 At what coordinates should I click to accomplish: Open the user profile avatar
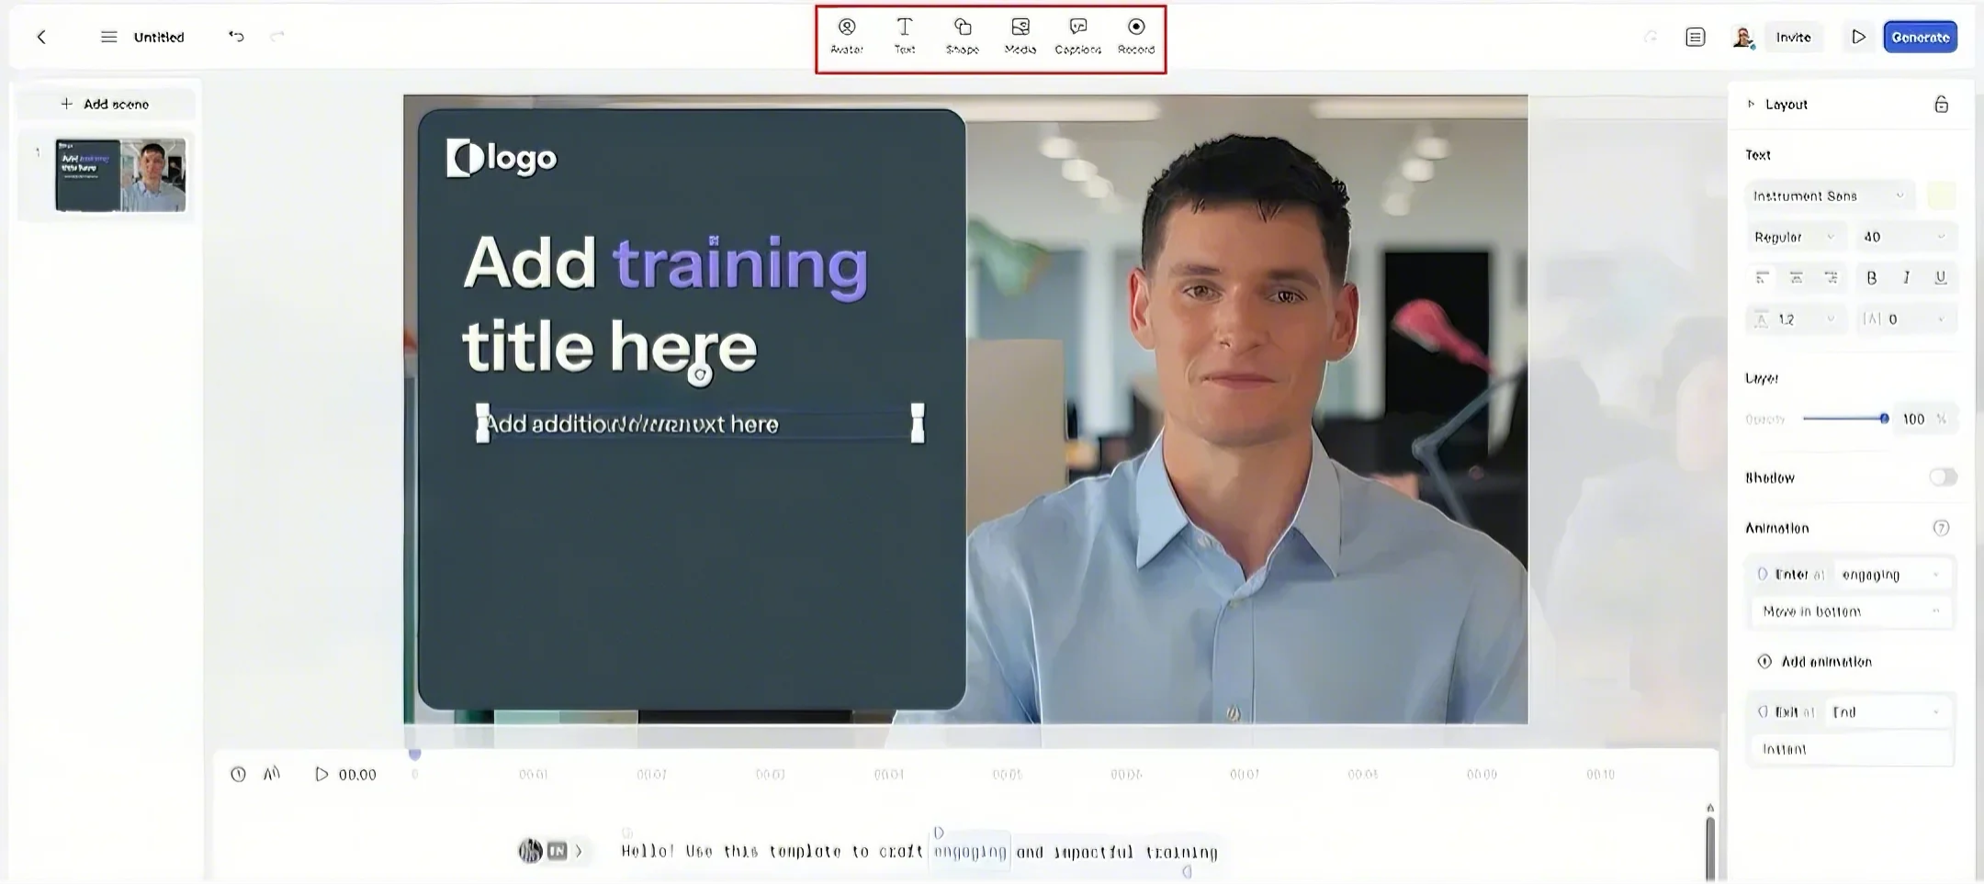(x=1742, y=37)
